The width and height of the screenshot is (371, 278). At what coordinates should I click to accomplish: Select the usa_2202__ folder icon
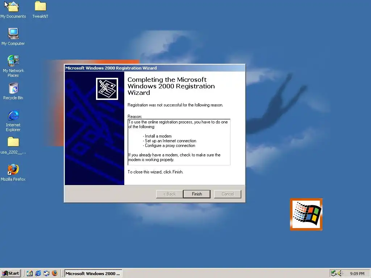[13, 146]
